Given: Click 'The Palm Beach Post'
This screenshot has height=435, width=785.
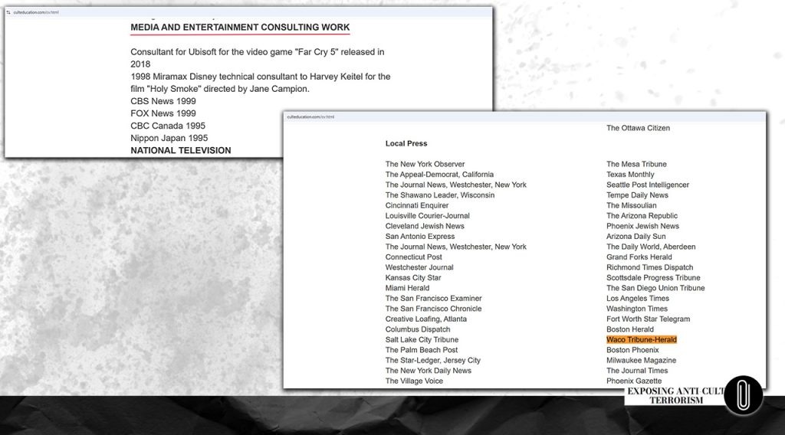Looking at the screenshot, I should tap(422, 350).
